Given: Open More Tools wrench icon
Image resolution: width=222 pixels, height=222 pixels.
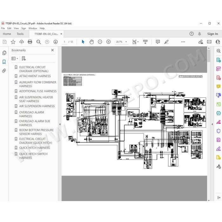Looking at the screenshot, I should [218, 166].
